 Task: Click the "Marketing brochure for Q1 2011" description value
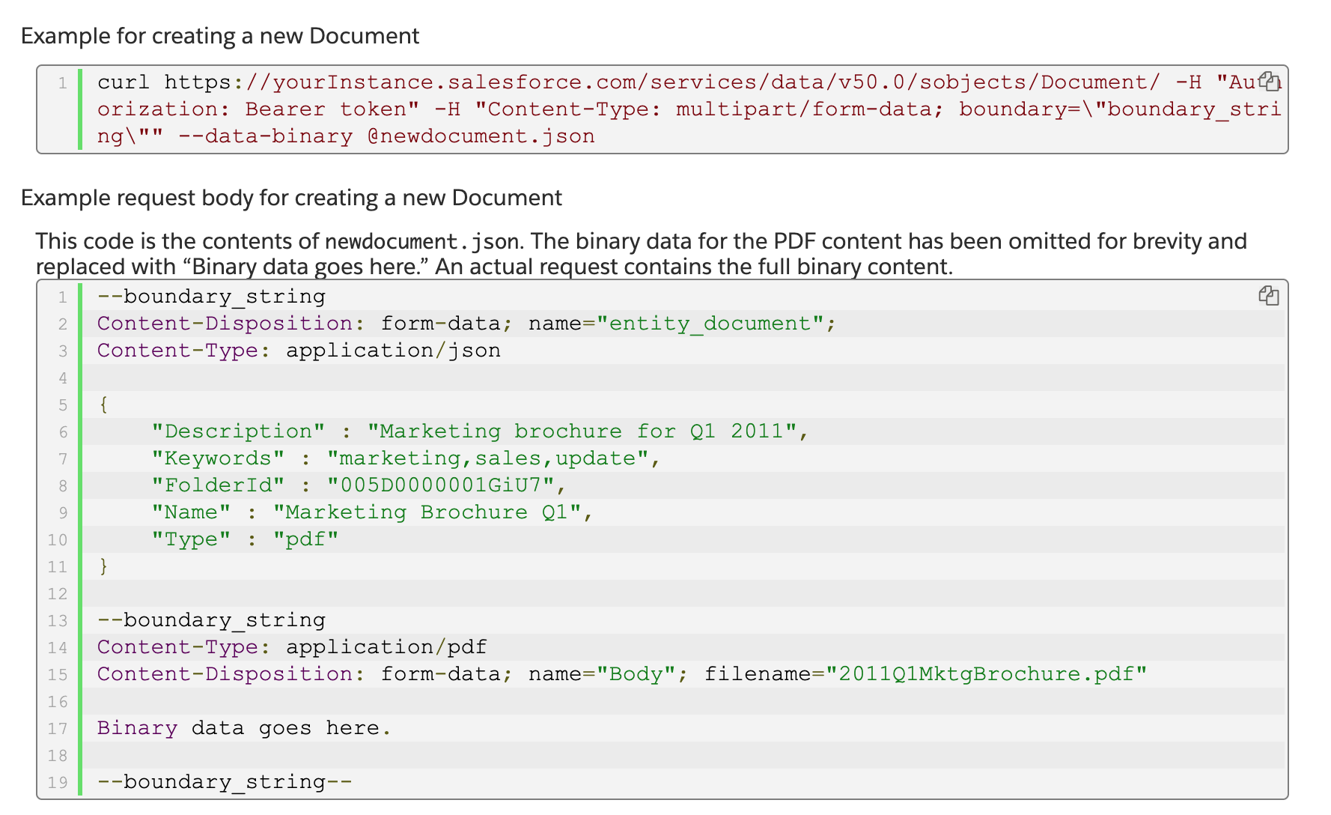pyautogui.click(x=582, y=431)
